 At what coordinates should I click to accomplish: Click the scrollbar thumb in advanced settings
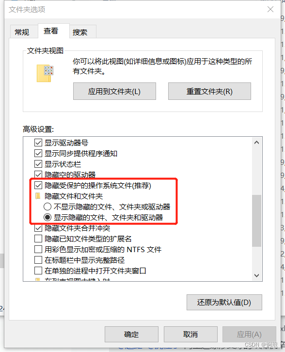coord(257,221)
